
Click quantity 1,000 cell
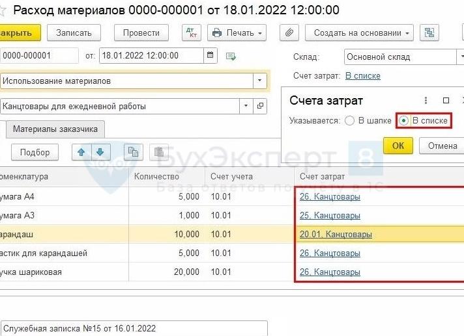(x=189, y=215)
